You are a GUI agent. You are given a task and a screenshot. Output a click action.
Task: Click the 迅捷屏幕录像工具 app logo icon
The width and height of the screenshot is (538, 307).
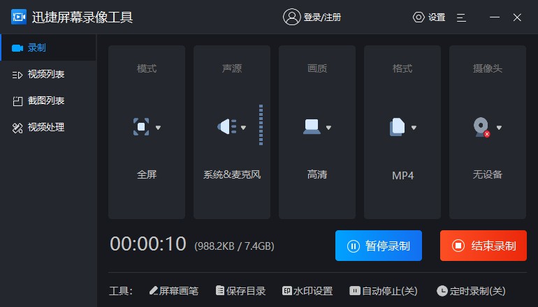(19, 17)
